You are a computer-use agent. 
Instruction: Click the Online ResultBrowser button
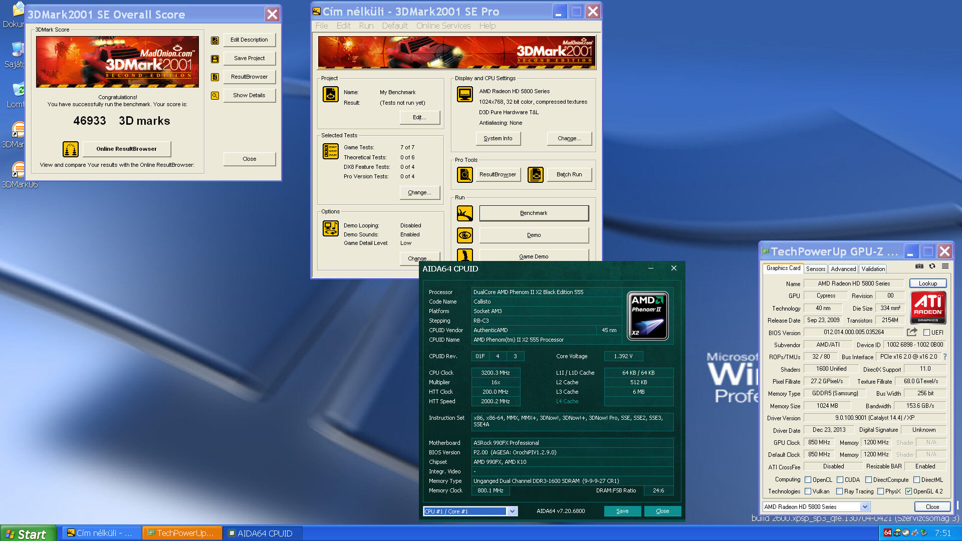pyautogui.click(x=126, y=149)
